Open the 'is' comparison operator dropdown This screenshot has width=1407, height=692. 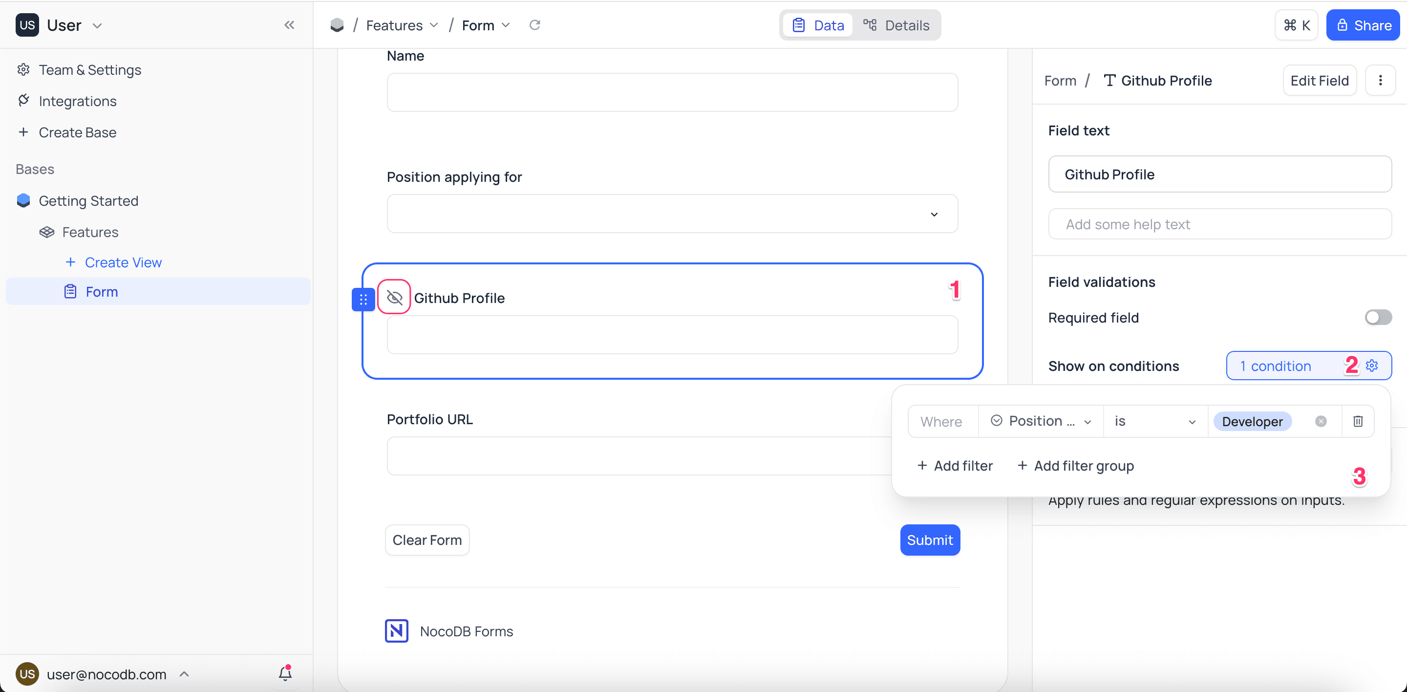(x=1154, y=421)
